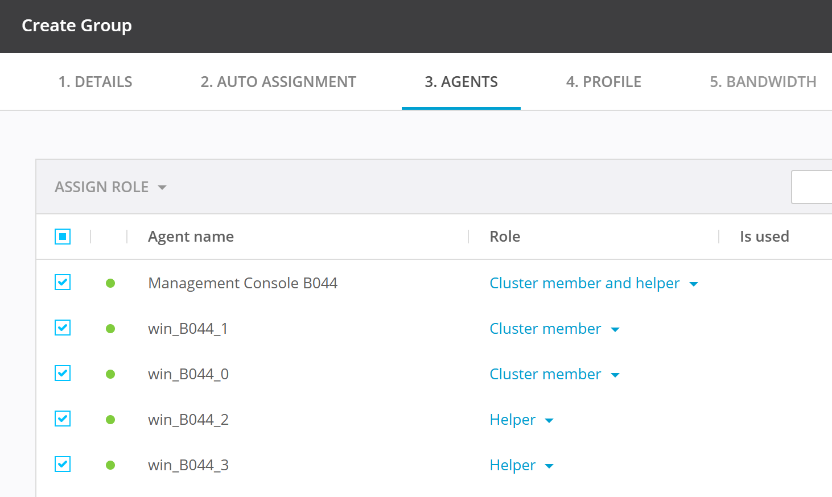The image size is (832, 497).
Task: Click green status dot beside win_B044_3
Action: pos(110,465)
